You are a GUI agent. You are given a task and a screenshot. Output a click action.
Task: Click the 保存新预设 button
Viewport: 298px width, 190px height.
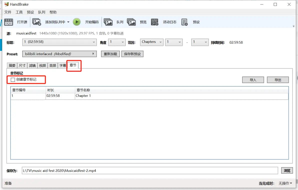(x=132, y=54)
